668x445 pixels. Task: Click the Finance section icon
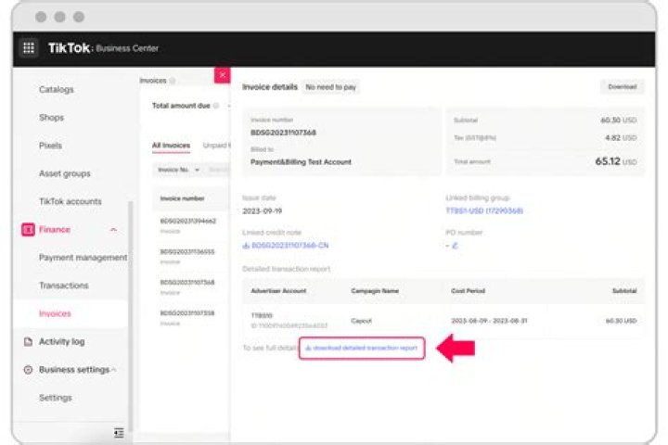pos(28,230)
